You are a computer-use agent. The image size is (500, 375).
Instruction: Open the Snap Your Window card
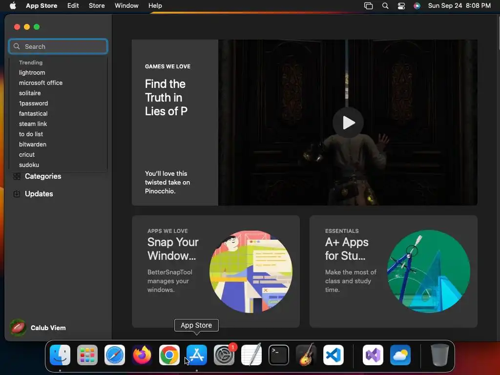tap(215, 271)
